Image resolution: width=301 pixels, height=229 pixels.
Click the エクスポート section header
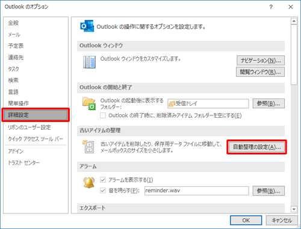click(x=181, y=208)
